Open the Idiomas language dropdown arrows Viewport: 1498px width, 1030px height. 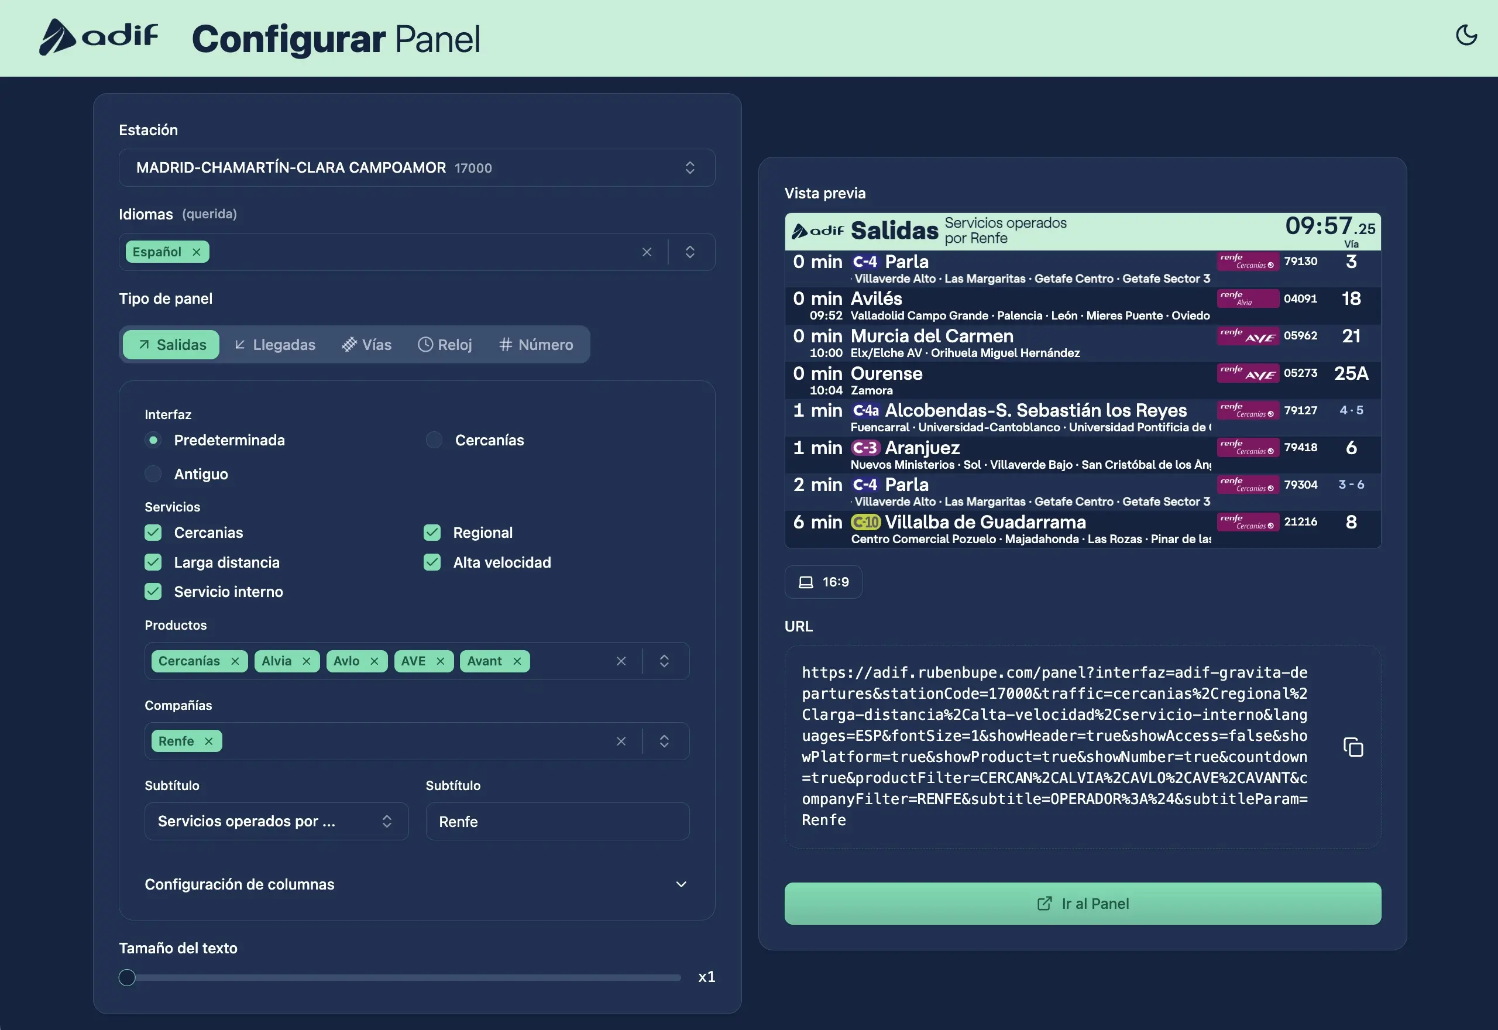click(x=690, y=252)
